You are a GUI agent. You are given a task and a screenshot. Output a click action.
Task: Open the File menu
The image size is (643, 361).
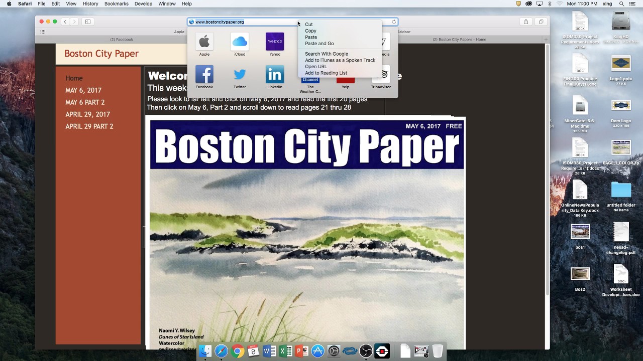pos(42,4)
